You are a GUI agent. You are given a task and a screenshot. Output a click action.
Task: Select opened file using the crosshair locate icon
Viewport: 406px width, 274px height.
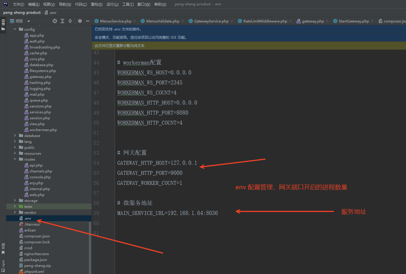coord(55,21)
